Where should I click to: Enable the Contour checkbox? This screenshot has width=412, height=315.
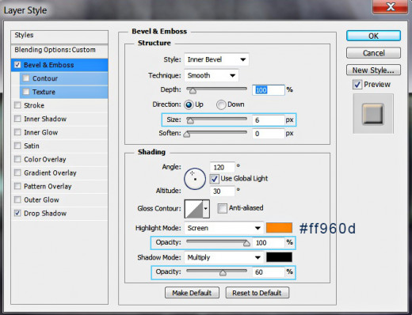pos(26,78)
